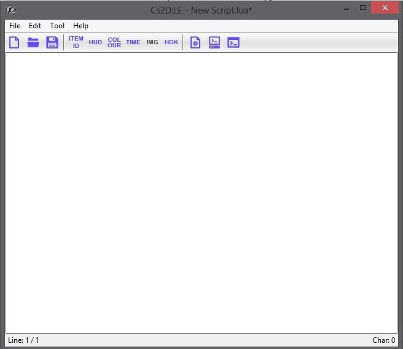Open the HUD tool

(95, 42)
